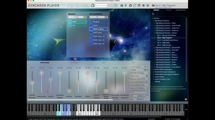Click the play button icon in toolbar

coord(130,5)
